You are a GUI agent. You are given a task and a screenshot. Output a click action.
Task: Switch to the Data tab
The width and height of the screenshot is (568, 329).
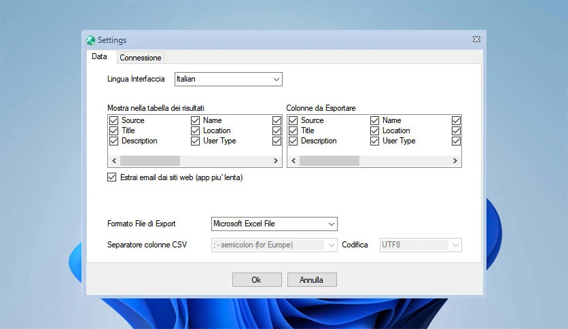[x=99, y=56]
